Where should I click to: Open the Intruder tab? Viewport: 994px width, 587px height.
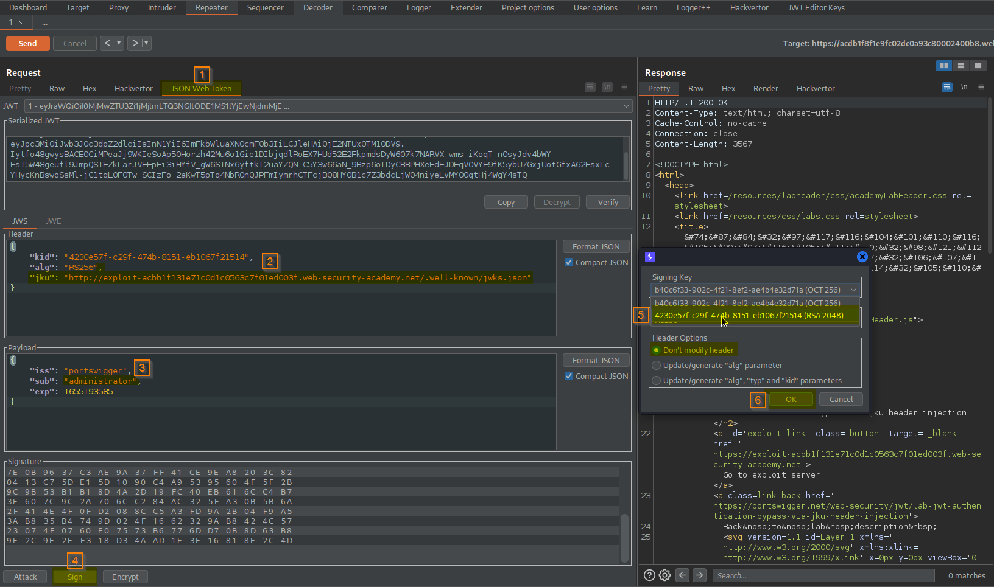162,7
